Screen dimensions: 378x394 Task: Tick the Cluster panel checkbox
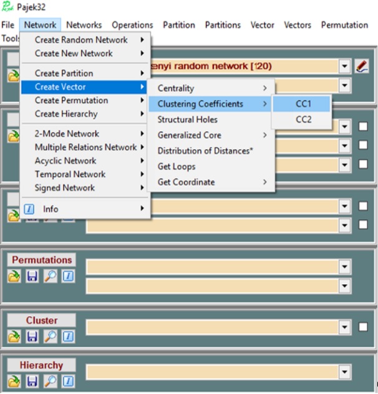[363, 327]
